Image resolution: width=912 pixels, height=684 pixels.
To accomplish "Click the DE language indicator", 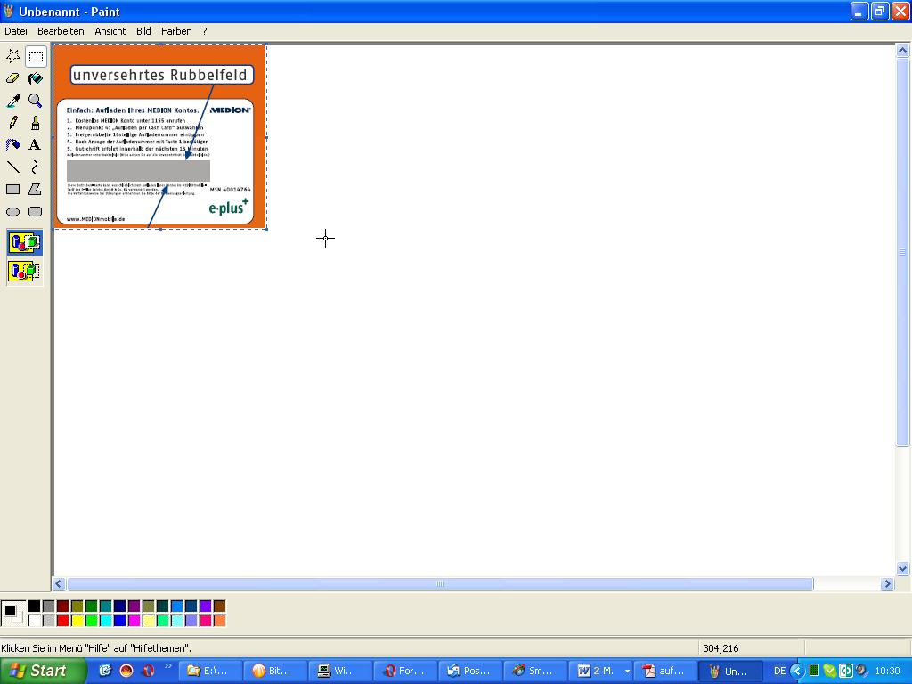I will [x=779, y=672].
